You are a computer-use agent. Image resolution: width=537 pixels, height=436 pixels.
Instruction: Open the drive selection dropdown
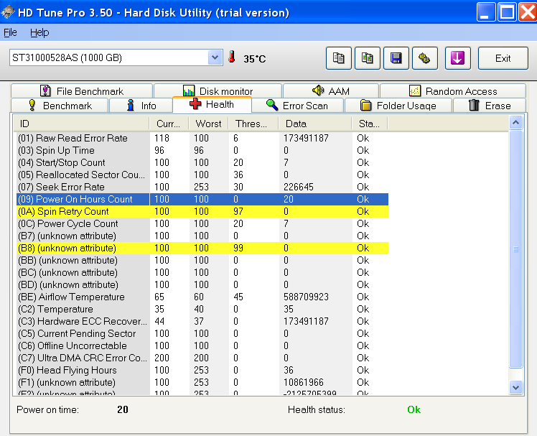(215, 57)
